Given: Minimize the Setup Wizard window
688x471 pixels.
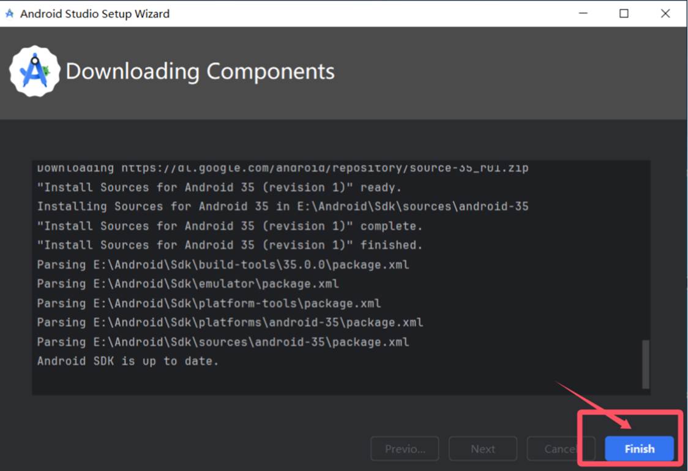Looking at the screenshot, I should [x=583, y=13].
